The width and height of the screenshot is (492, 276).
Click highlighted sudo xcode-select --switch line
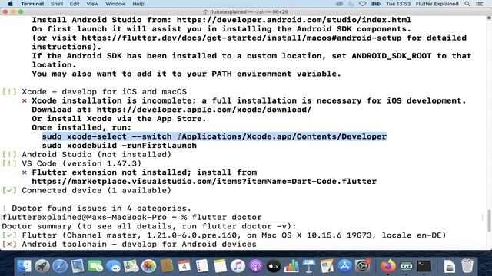click(214, 136)
